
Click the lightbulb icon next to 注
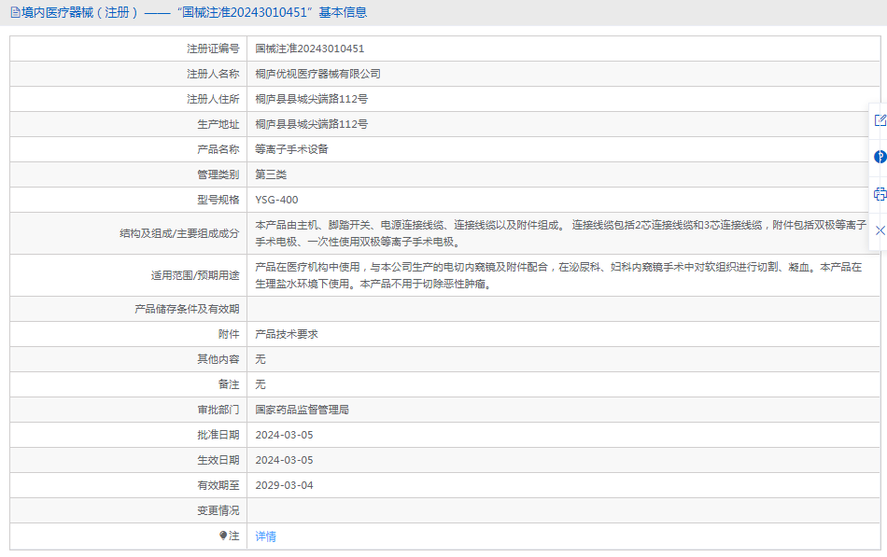coord(223,536)
